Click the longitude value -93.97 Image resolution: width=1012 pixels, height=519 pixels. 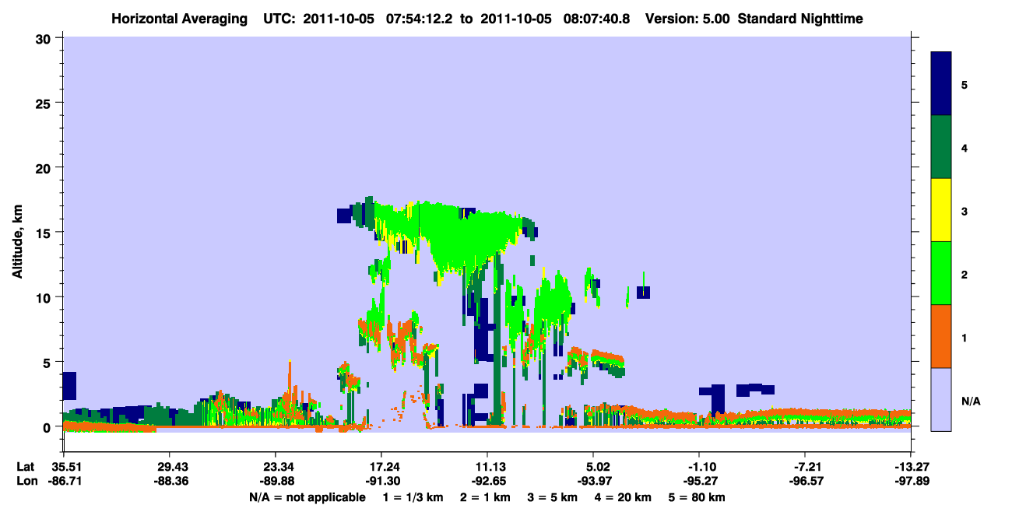click(593, 482)
